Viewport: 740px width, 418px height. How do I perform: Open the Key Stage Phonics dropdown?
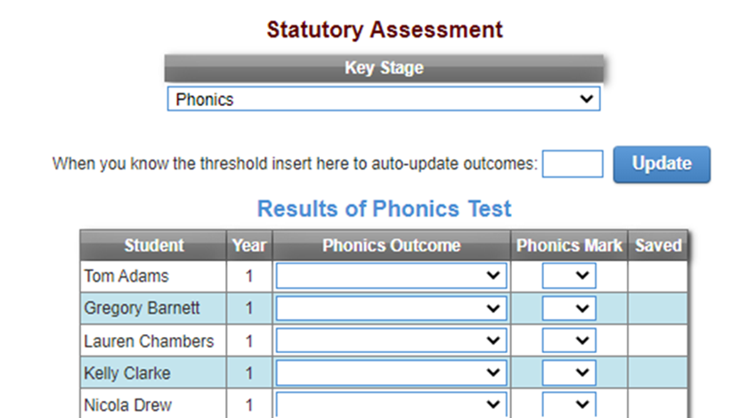(384, 100)
